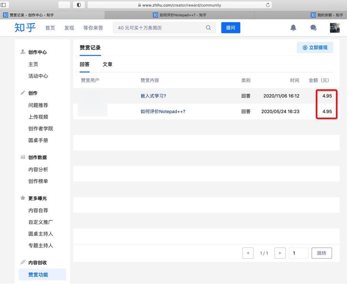Open the user avatar menu
The height and width of the screenshot is (284, 347).
335,28
